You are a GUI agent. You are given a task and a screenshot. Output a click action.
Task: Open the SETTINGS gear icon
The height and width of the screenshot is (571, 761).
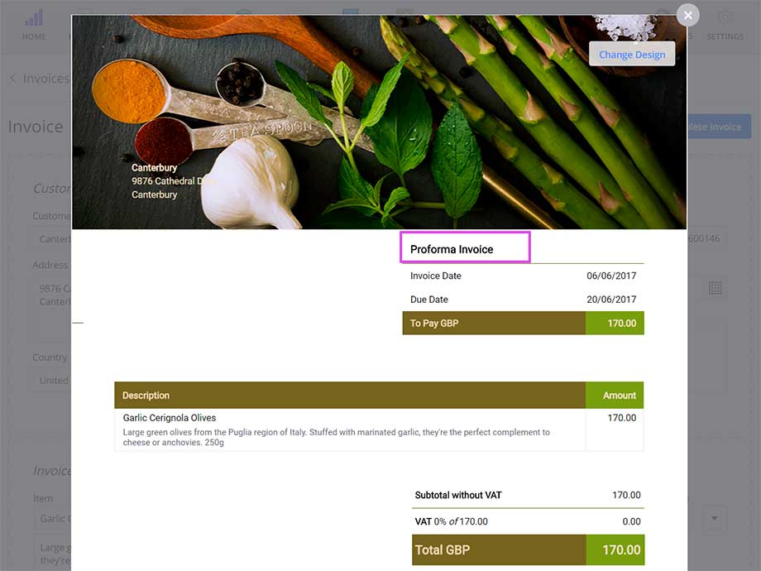[x=725, y=18]
